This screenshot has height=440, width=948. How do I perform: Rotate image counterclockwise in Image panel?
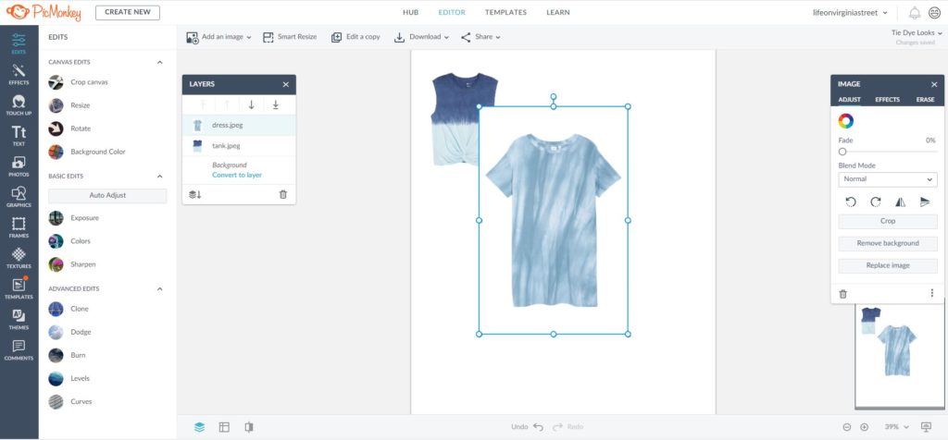pyautogui.click(x=851, y=202)
